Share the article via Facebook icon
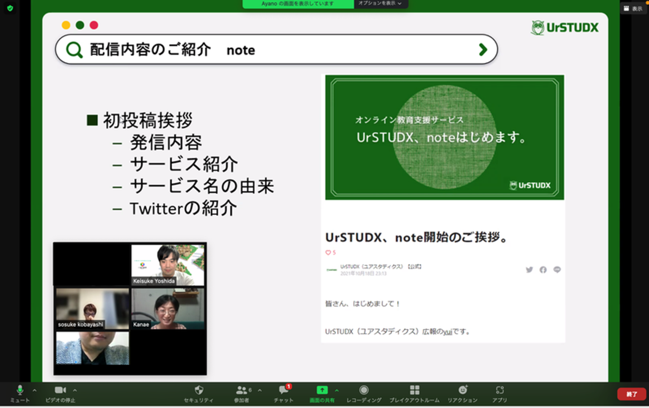 pos(543,270)
